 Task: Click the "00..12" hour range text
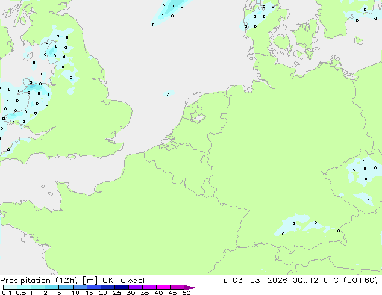[x=305, y=281]
